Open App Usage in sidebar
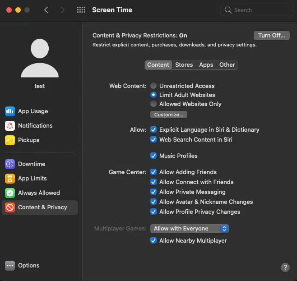This screenshot has height=281, width=297. [x=32, y=111]
